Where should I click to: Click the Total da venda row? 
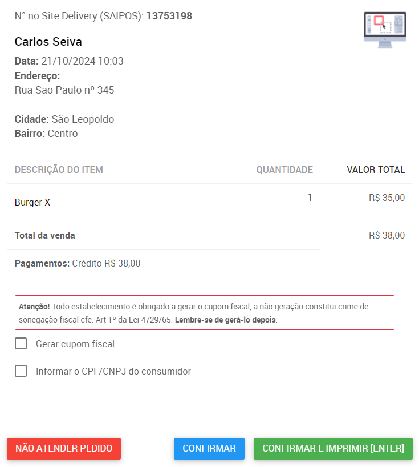pos(210,236)
